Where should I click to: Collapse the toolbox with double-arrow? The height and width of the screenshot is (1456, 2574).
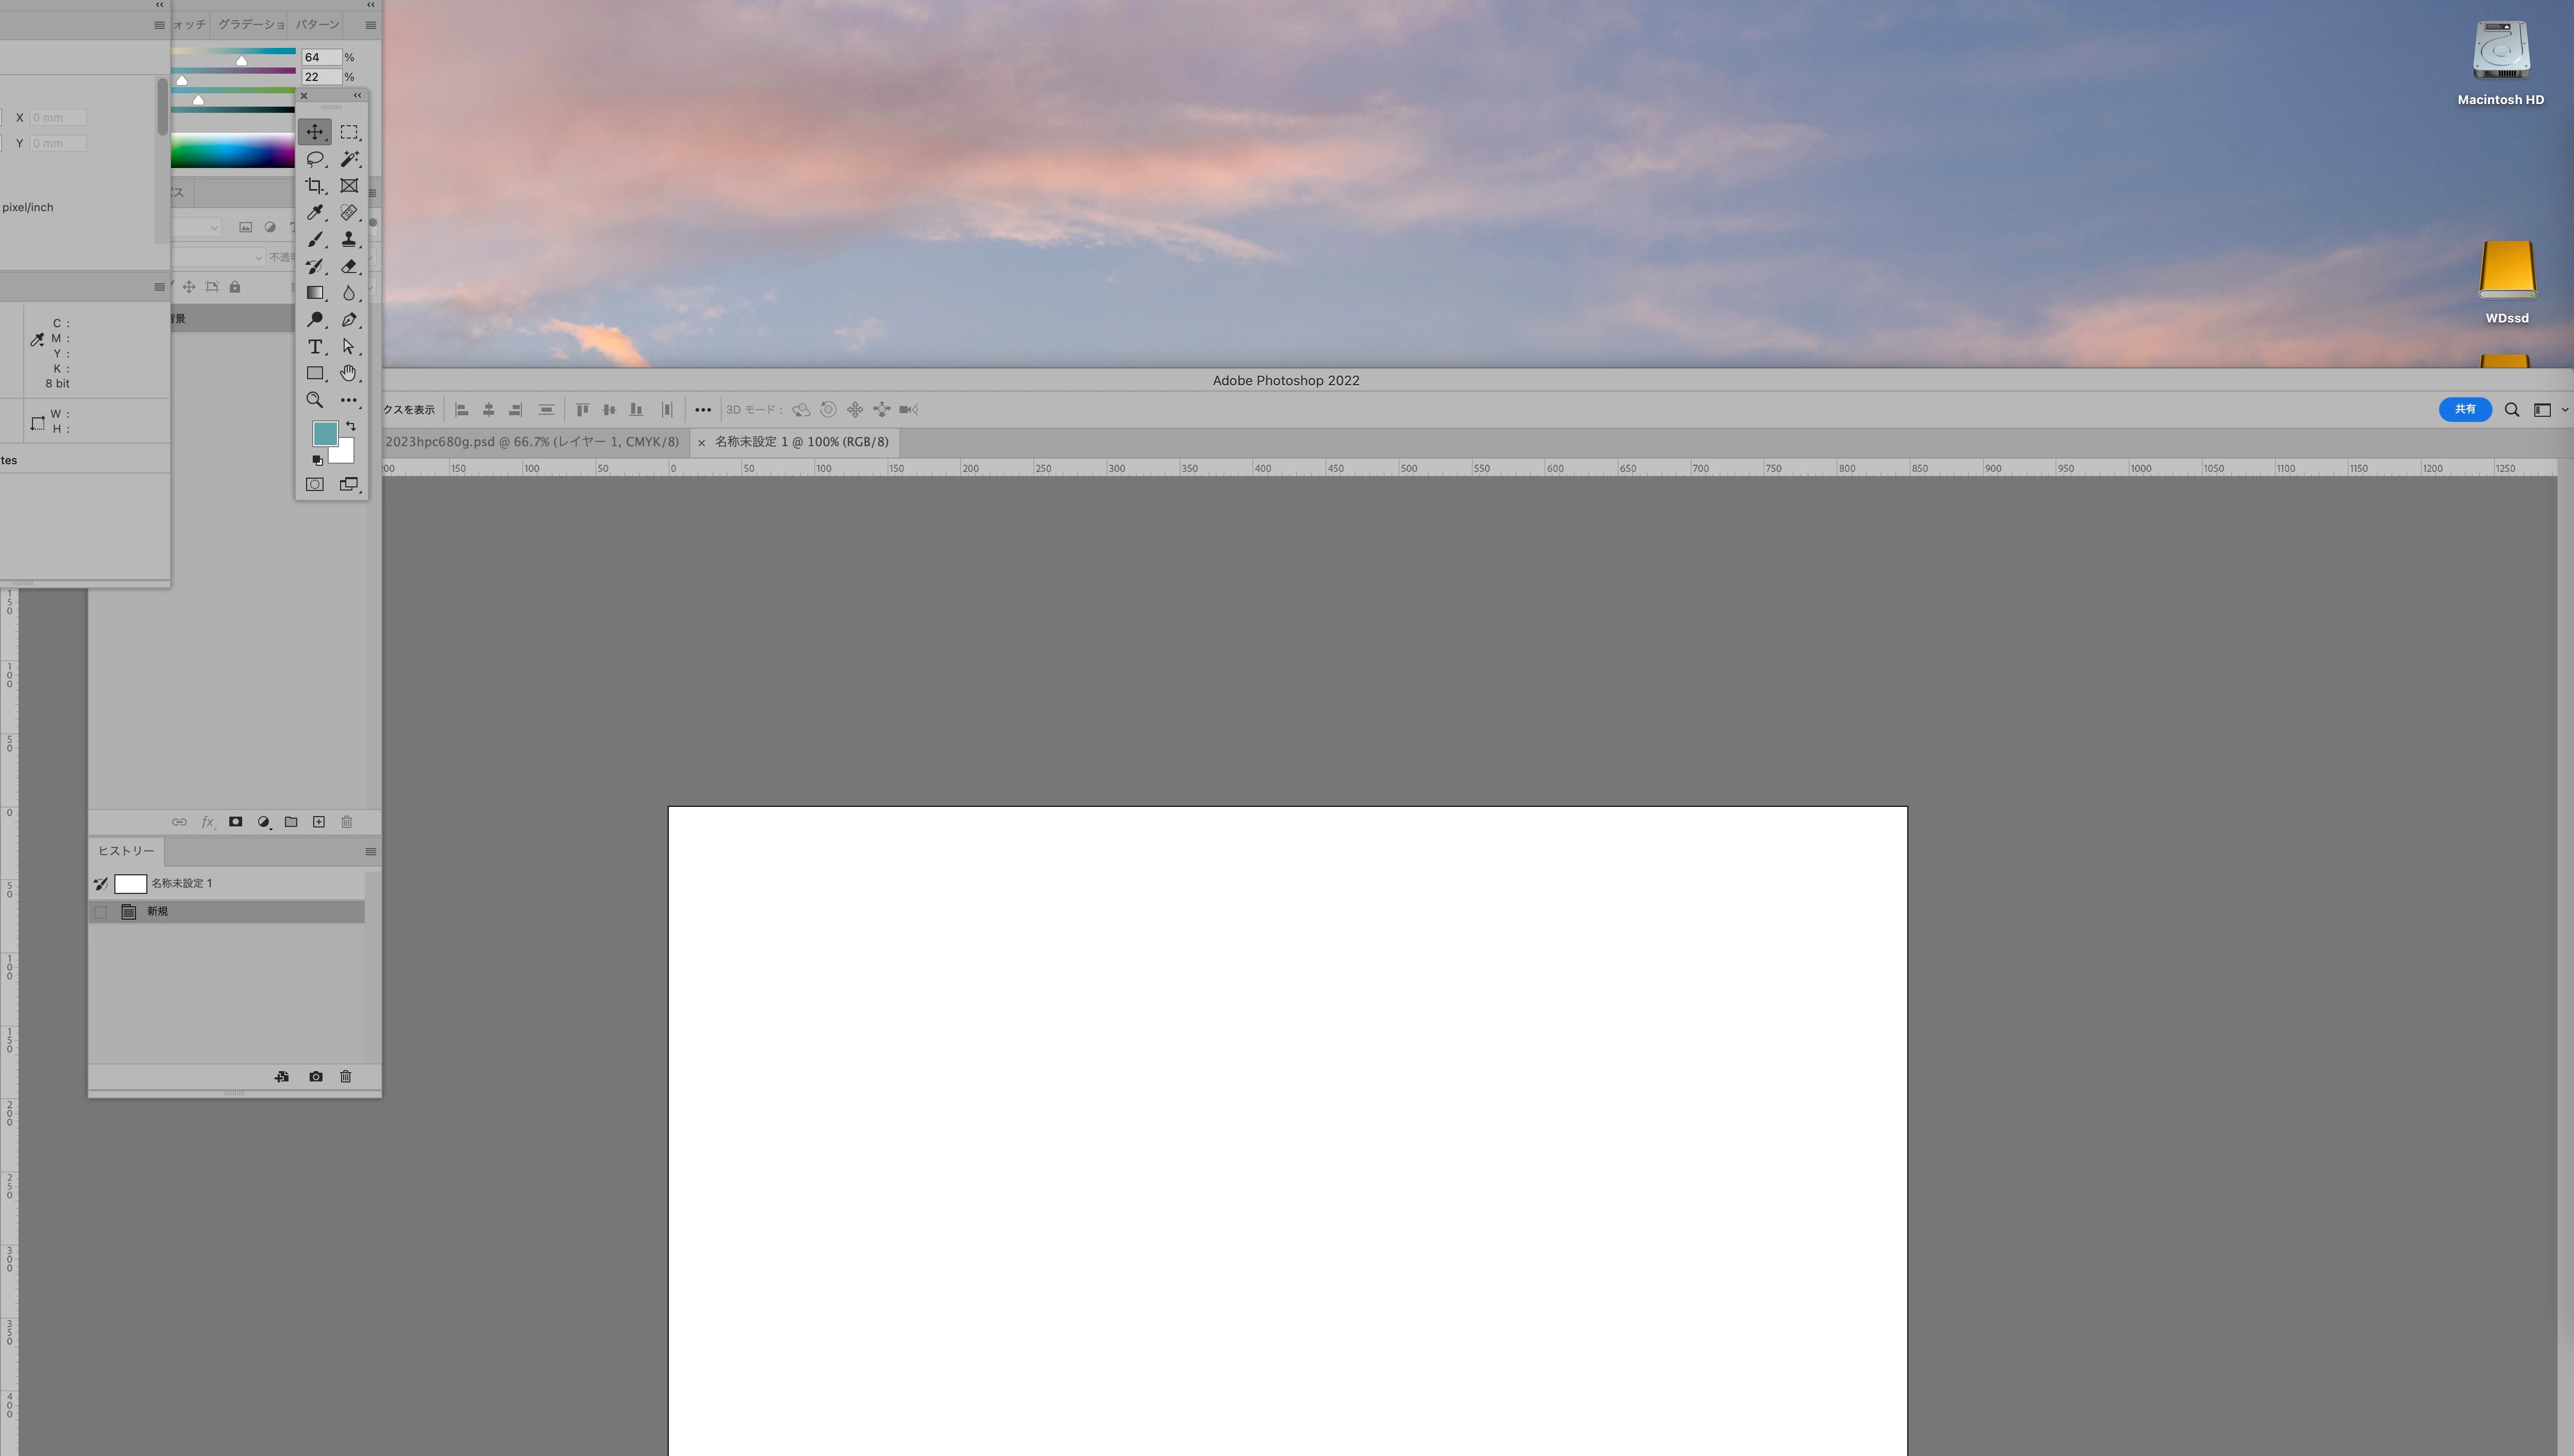357,96
